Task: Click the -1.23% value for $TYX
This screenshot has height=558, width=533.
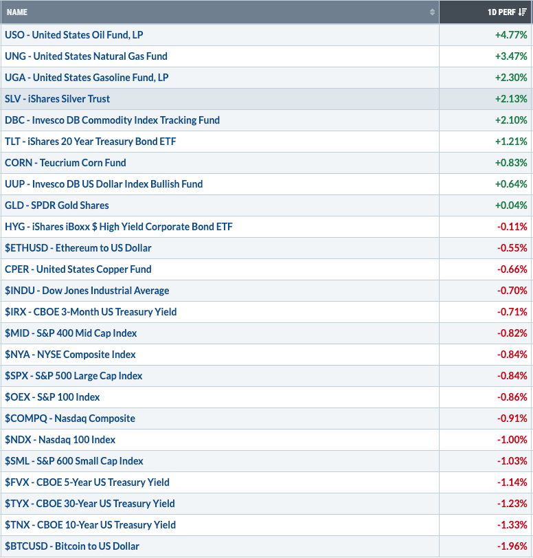Action: (x=512, y=504)
